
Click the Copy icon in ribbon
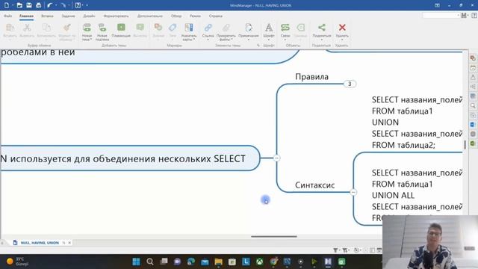(46, 28)
